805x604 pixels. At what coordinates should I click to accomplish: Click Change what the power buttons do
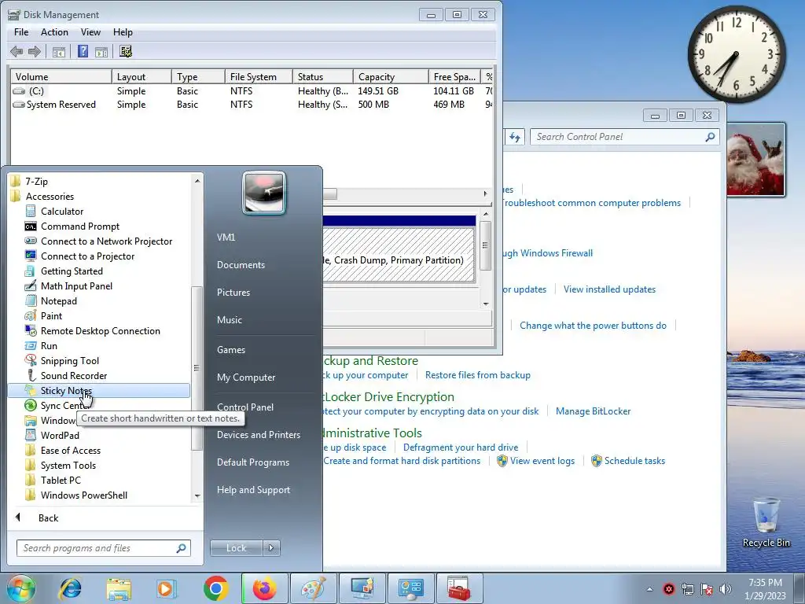593,325
